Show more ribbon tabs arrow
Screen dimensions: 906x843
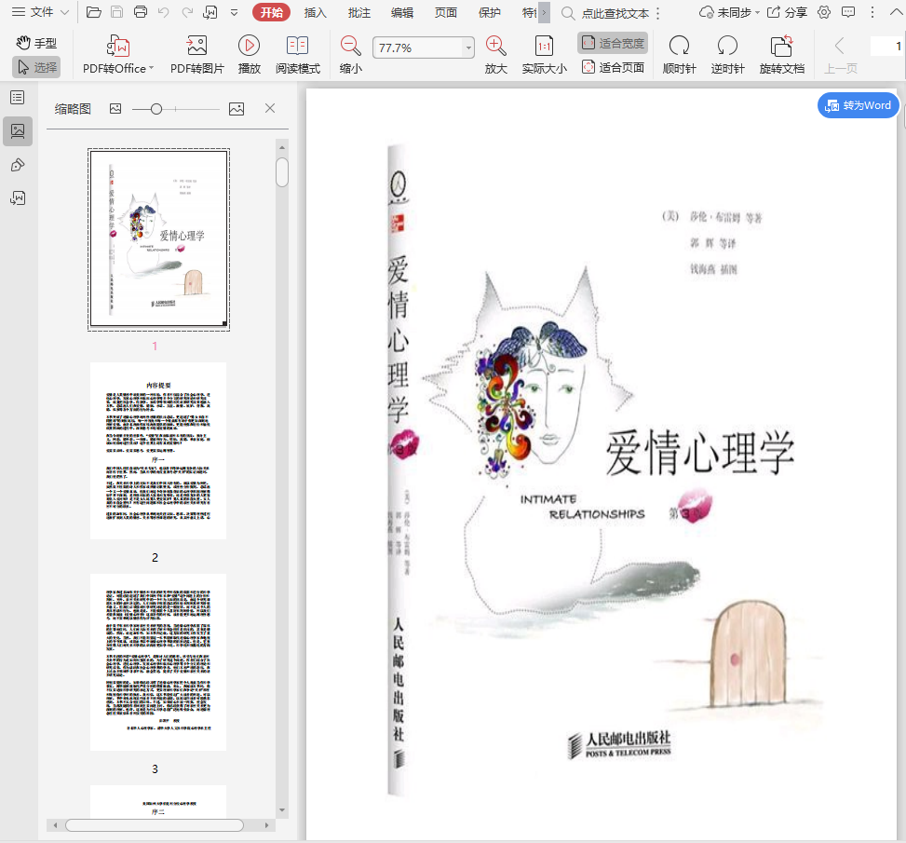[545, 12]
